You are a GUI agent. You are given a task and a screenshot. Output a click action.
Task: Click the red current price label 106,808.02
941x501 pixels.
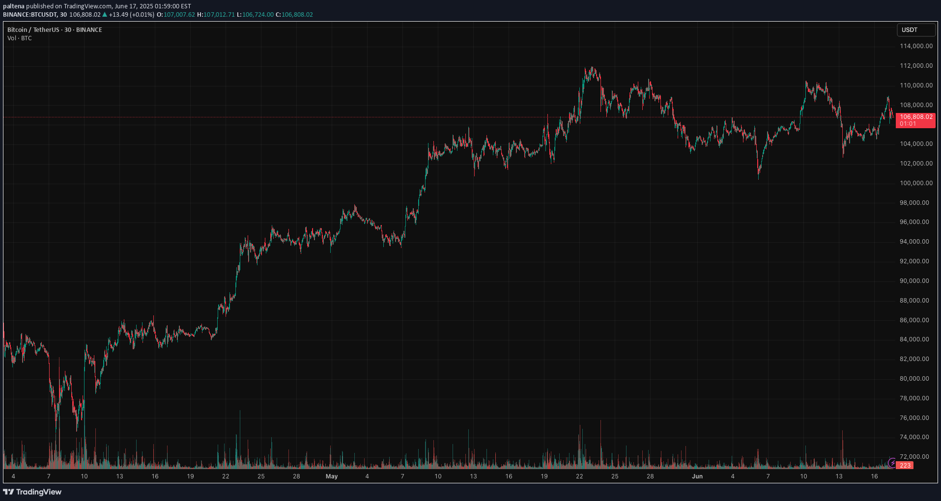point(916,117)
